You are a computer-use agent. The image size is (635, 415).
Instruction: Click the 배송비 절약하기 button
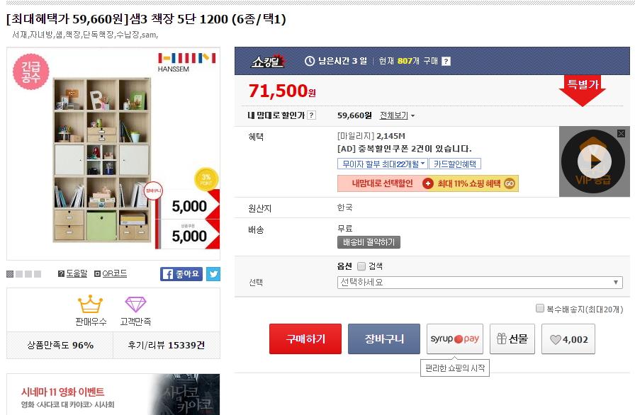369,242
